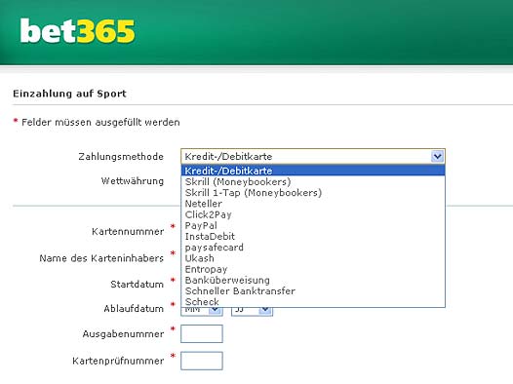Focus the Ausgabenummer input field

tap(202, 333)
